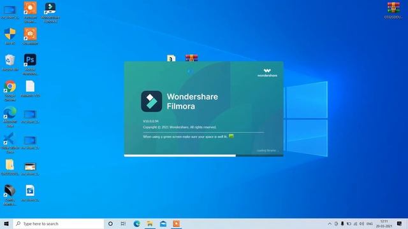Select the document file icon above the Filmora splash

pos(171,58)
